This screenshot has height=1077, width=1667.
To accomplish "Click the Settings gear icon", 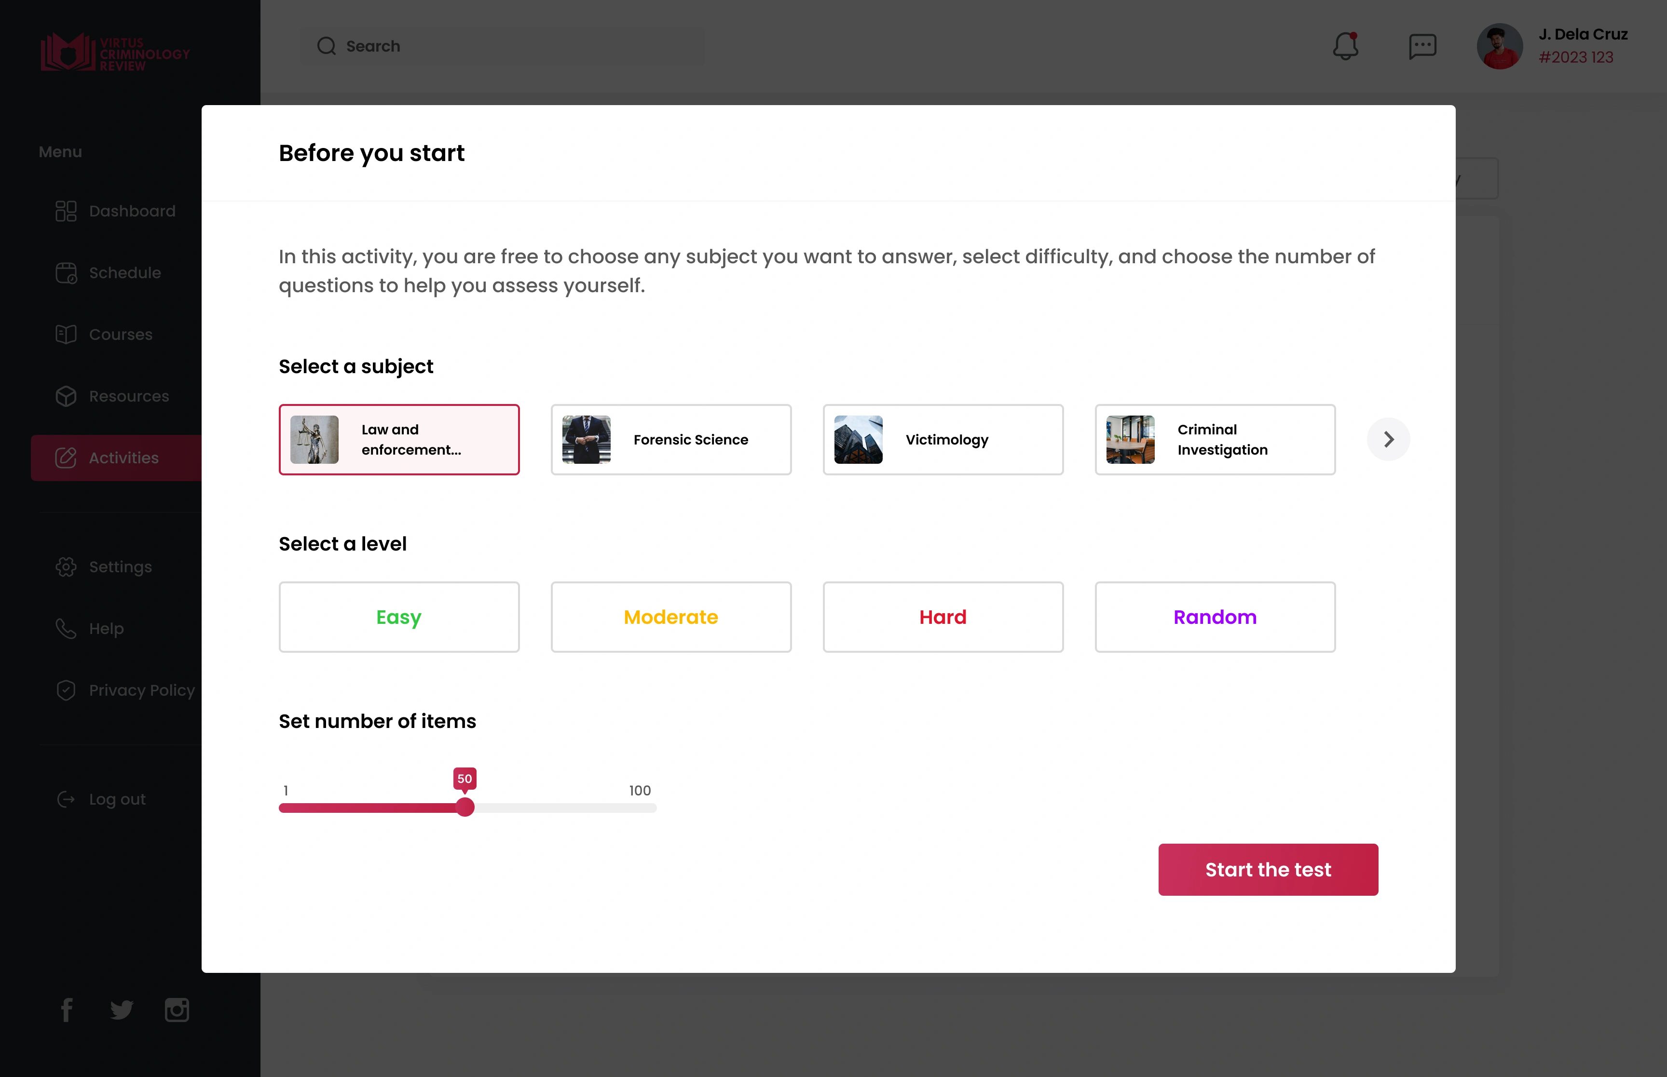I will (x=66, y=566).
